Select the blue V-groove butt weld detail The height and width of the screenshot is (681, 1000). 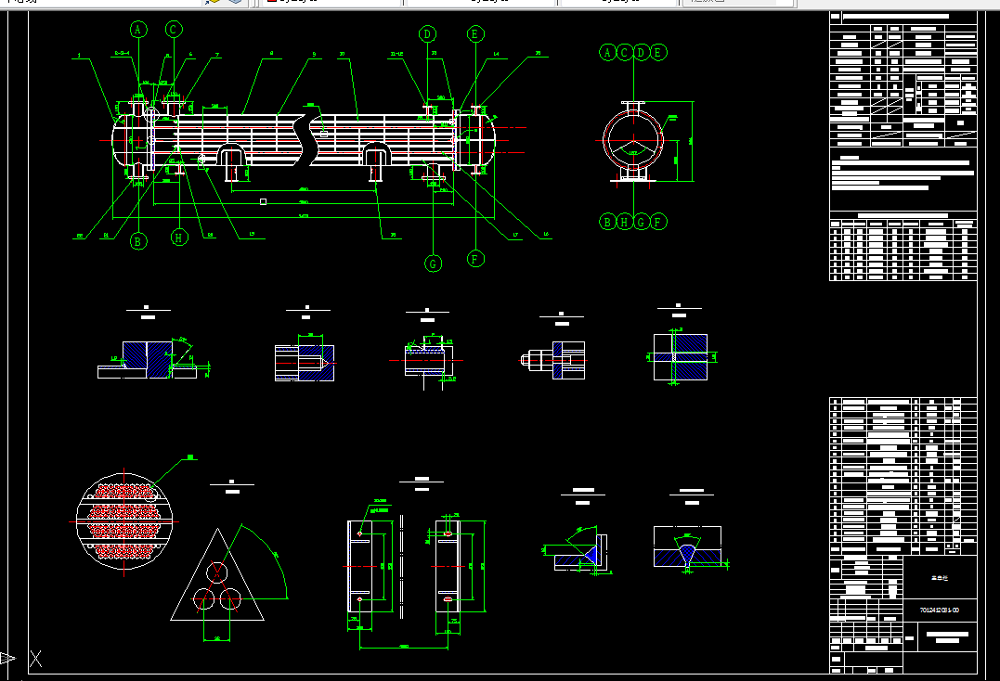coord(687,546)
